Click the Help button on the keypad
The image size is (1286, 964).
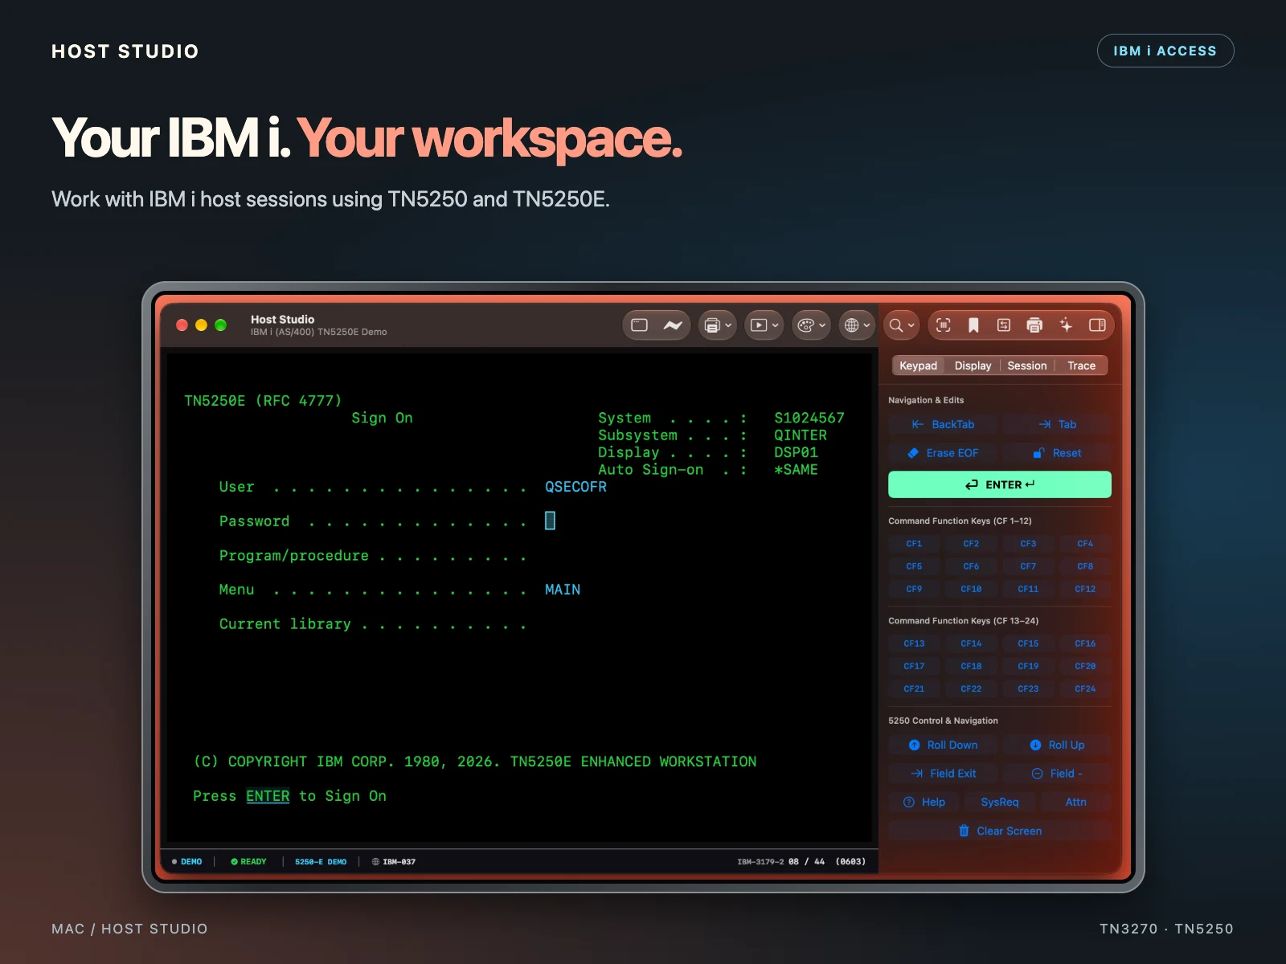924,802
